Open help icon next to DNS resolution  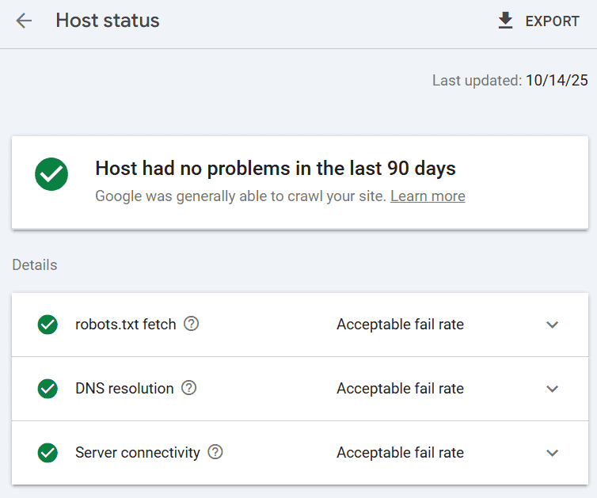(x=188, y=388)
